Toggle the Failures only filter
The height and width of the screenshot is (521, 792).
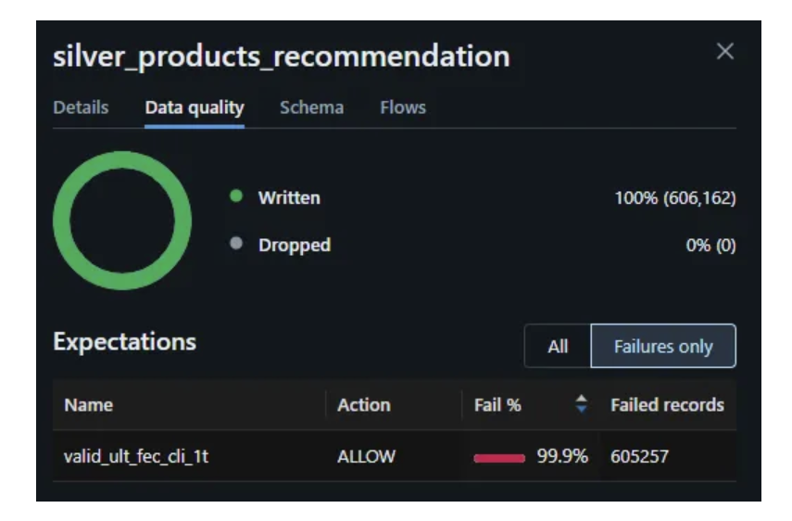point(663,347)
